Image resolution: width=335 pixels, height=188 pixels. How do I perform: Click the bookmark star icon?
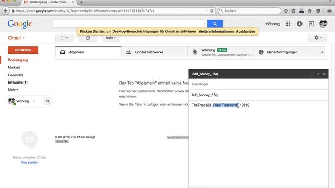coord(286,10)
